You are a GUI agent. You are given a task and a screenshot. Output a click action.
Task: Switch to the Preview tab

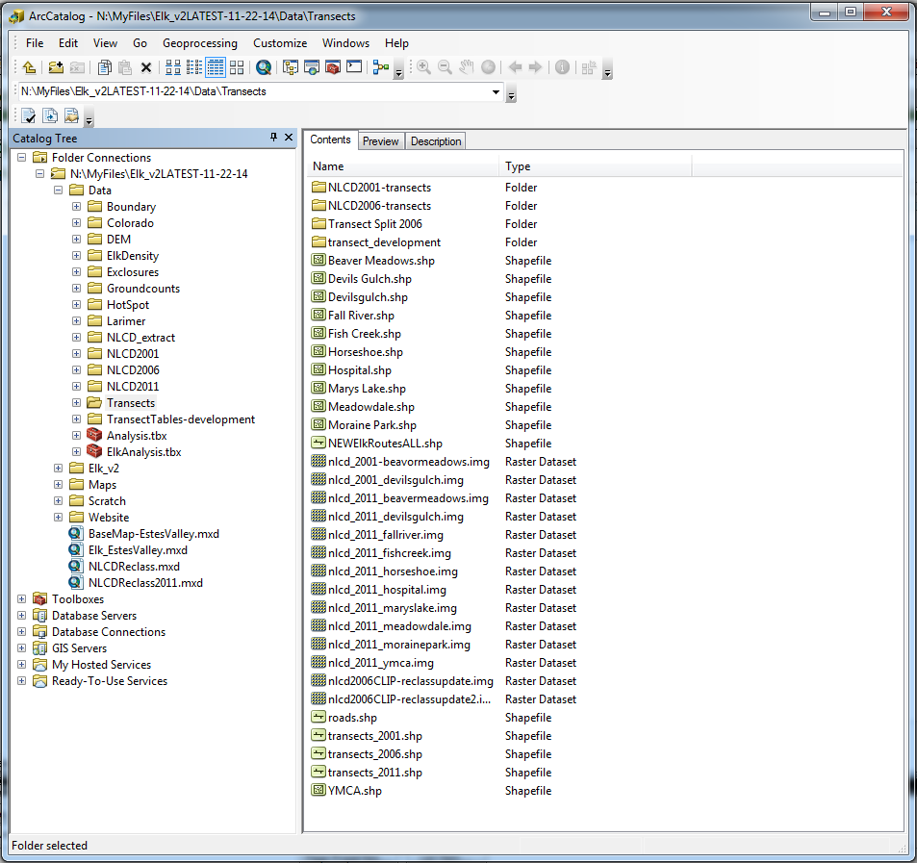point(380,141)
